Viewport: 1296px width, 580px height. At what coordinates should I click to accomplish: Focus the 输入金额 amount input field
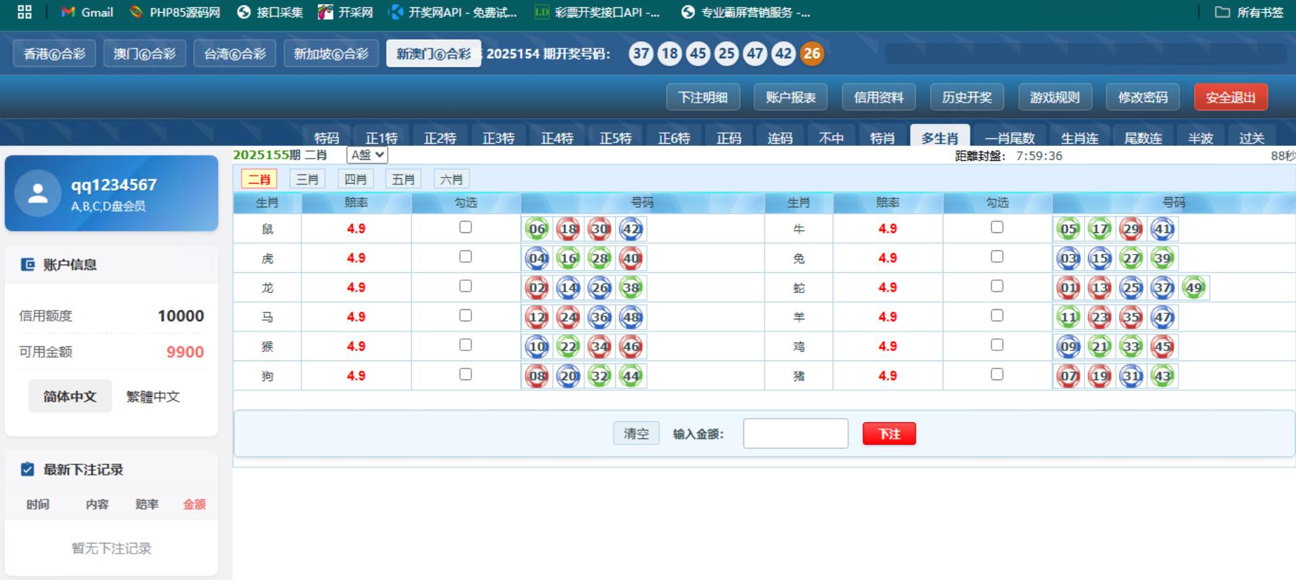[795, 433]
